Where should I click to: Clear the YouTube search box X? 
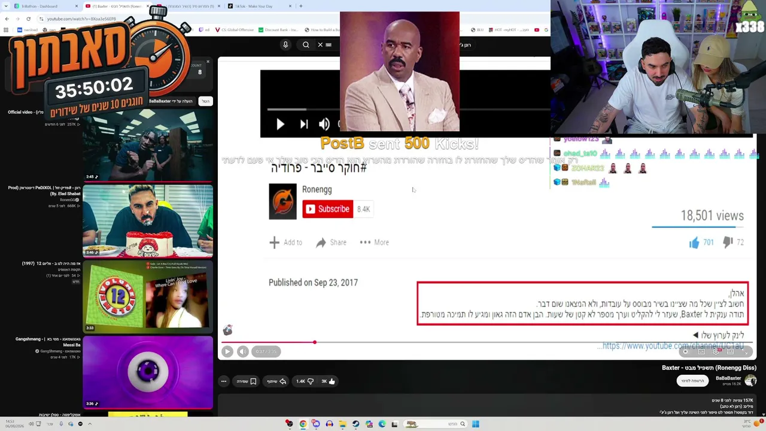pos(320,45)
